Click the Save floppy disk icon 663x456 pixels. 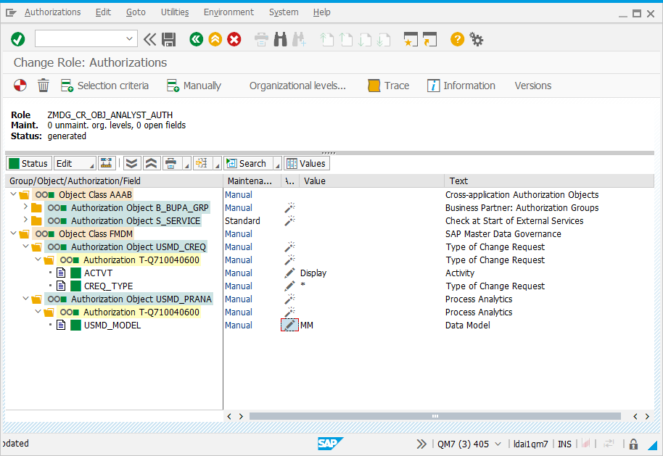click(x=169, y=39)
